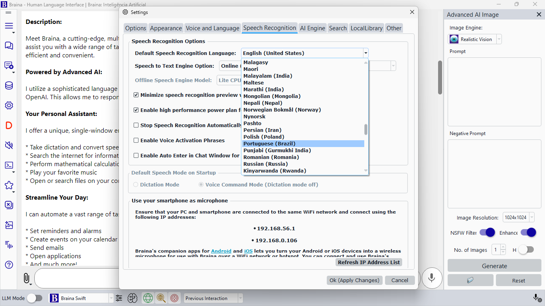Click the red circular icon in bottom bar

click(x=174, y=298)
